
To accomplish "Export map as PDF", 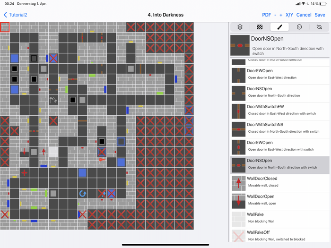I will point(266,15).
